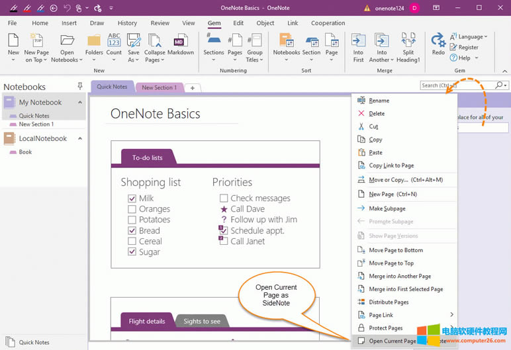Click the Register button
Viewport: 511px width, 350px height.
(x=468, y=48)
